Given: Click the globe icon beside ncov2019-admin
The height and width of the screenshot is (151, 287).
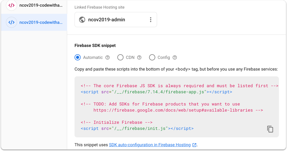Looking at the screenshot, I should point(82,20).
